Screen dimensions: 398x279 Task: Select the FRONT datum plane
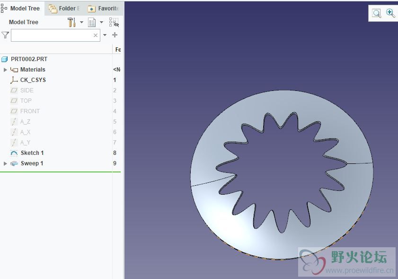coord(30,111)
